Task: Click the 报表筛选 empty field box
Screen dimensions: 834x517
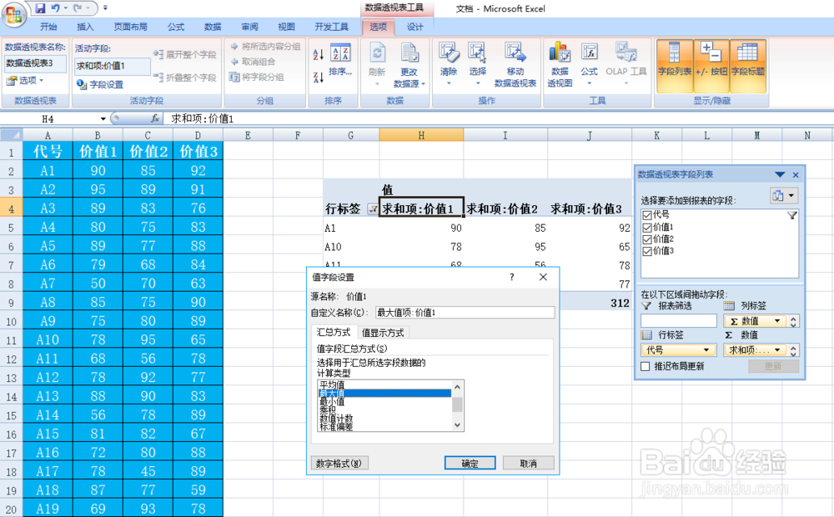Action: click(x=679, y=321)
